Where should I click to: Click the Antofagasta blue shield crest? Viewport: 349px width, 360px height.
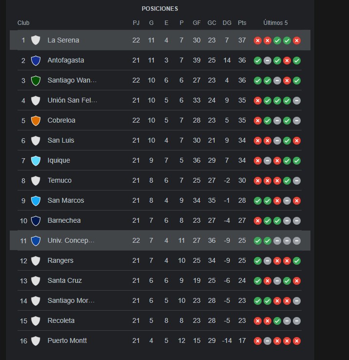tap(36, 61)
